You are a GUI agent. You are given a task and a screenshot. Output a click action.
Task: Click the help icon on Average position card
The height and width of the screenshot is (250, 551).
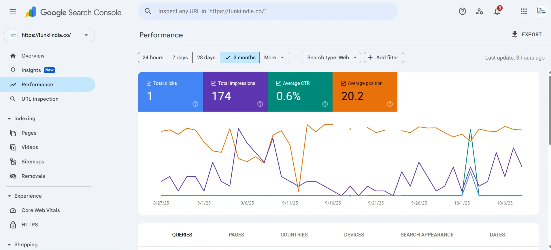(x=390, y=104)
